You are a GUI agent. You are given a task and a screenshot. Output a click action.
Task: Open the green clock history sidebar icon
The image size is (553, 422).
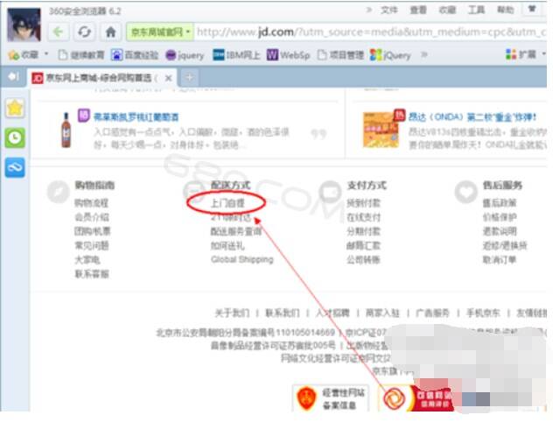[15, 137]
